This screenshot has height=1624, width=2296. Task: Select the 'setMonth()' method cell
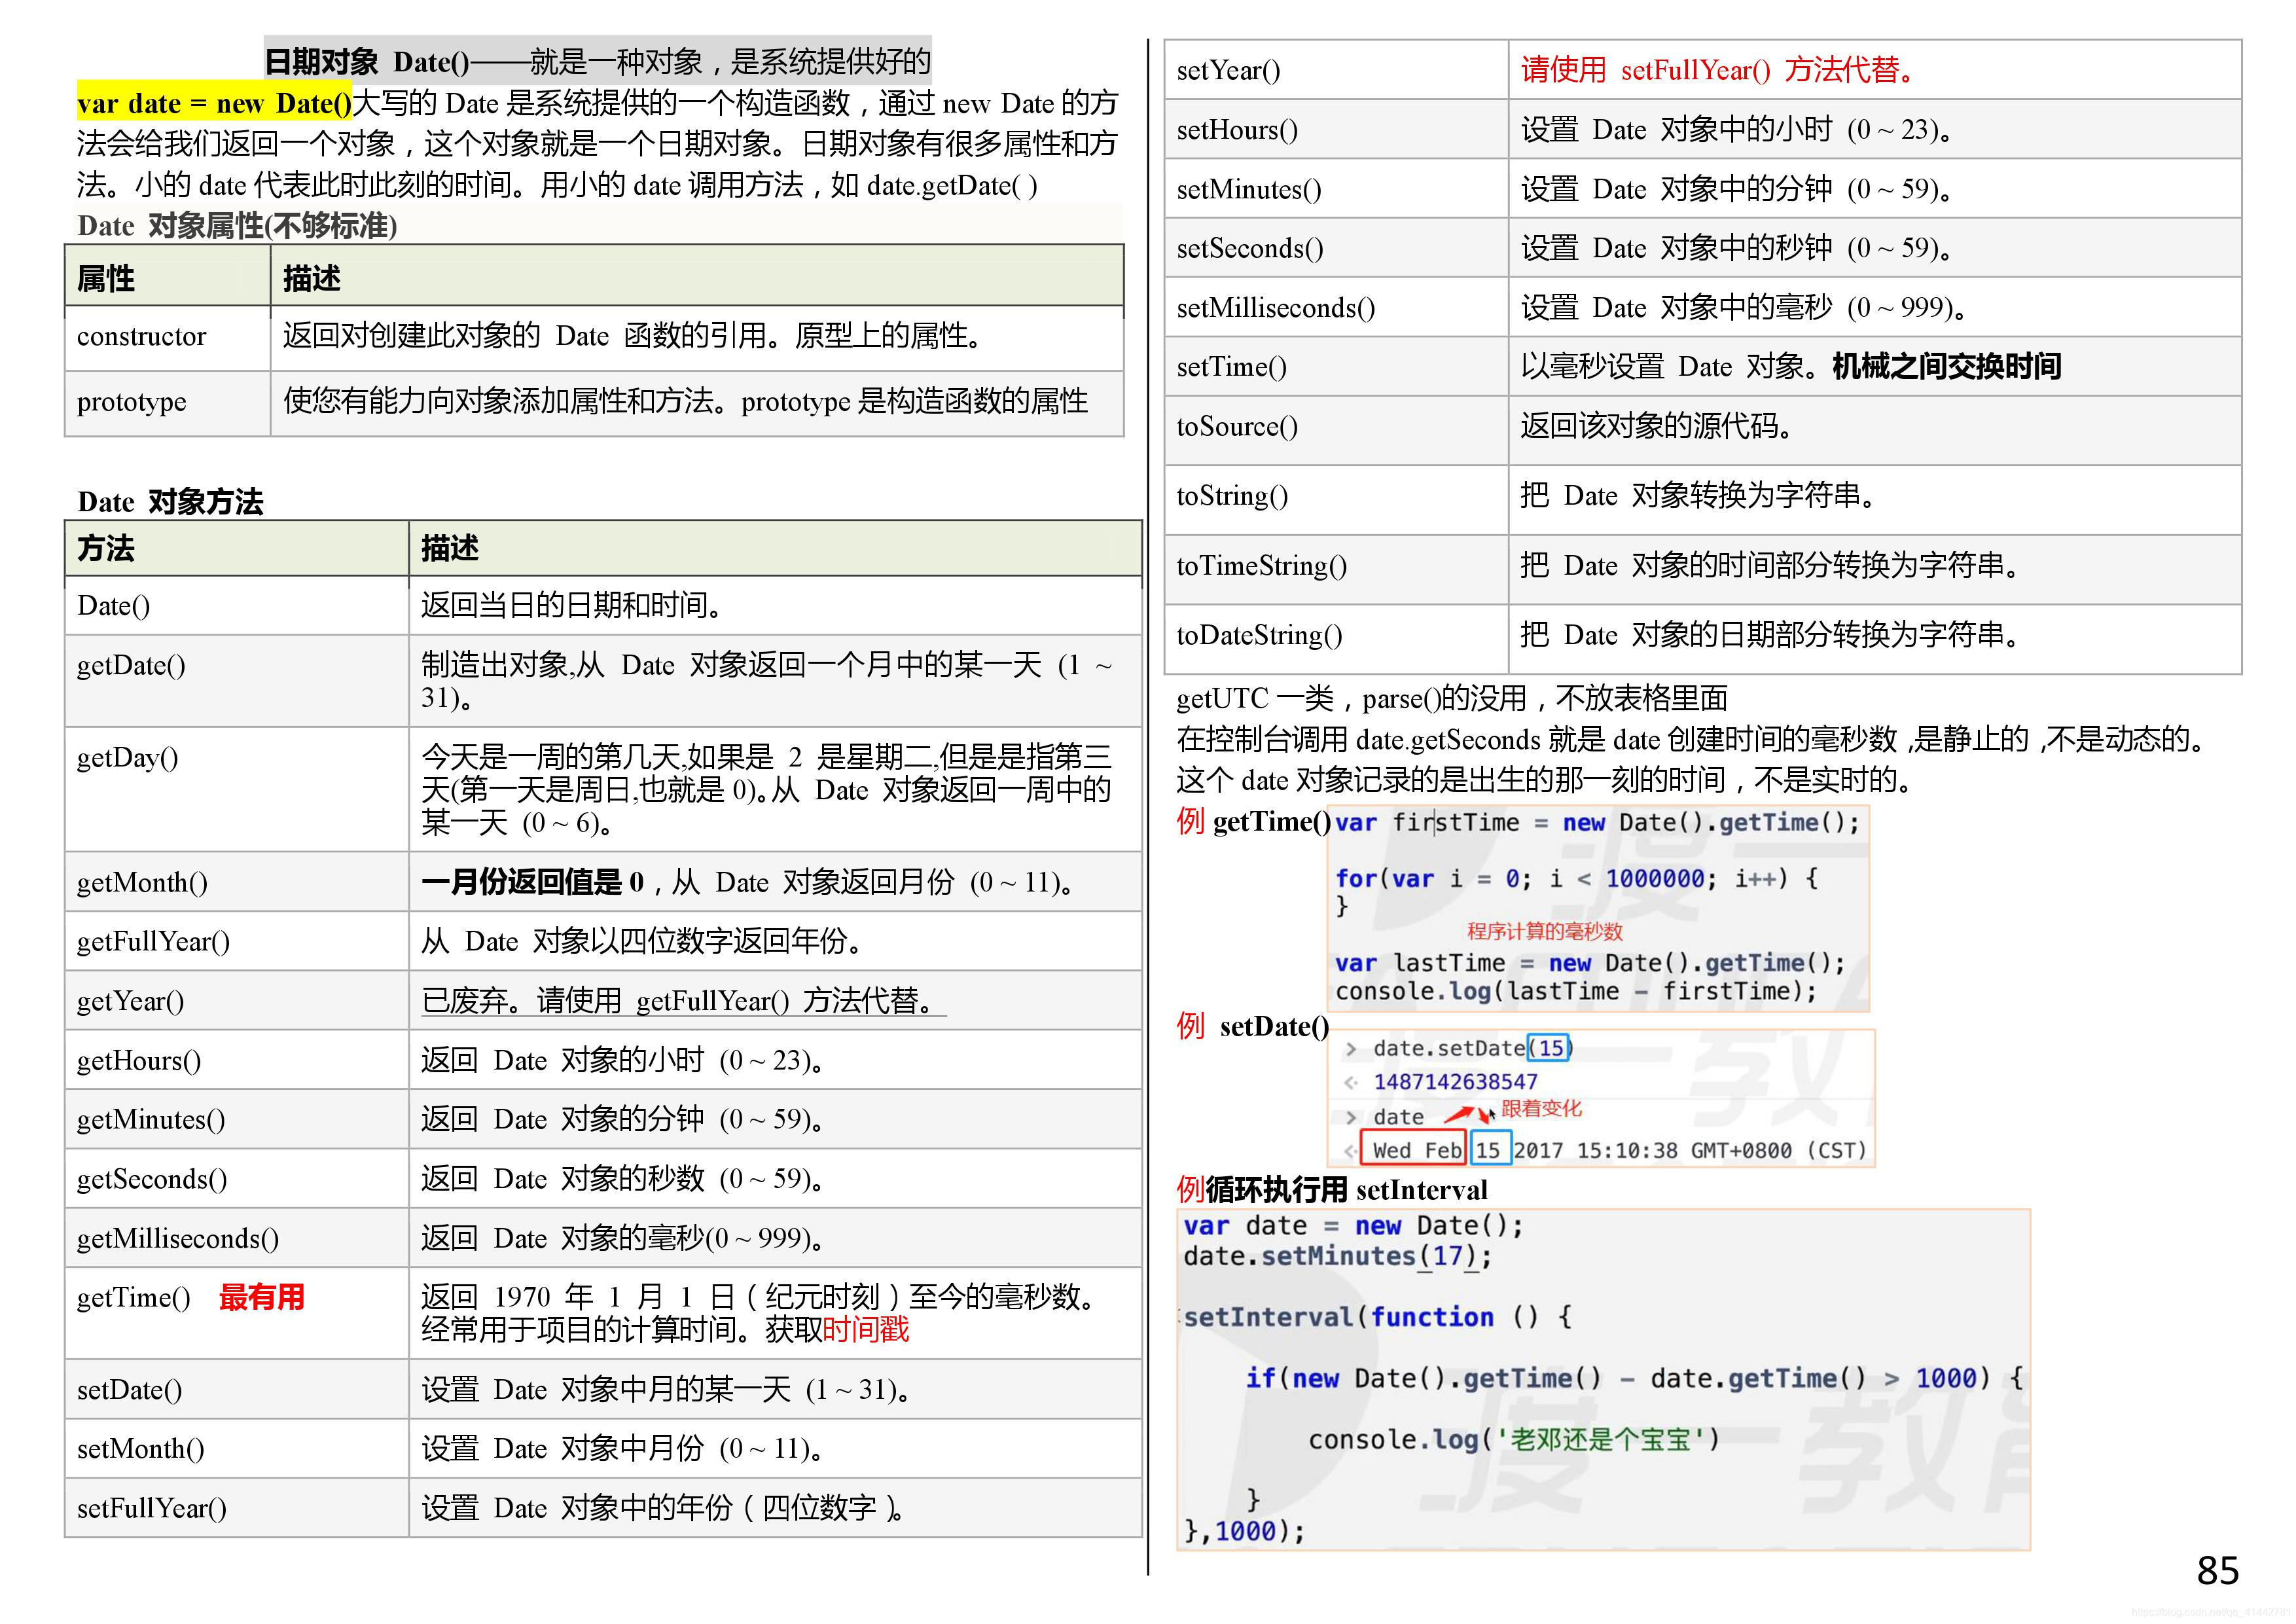237,1448
